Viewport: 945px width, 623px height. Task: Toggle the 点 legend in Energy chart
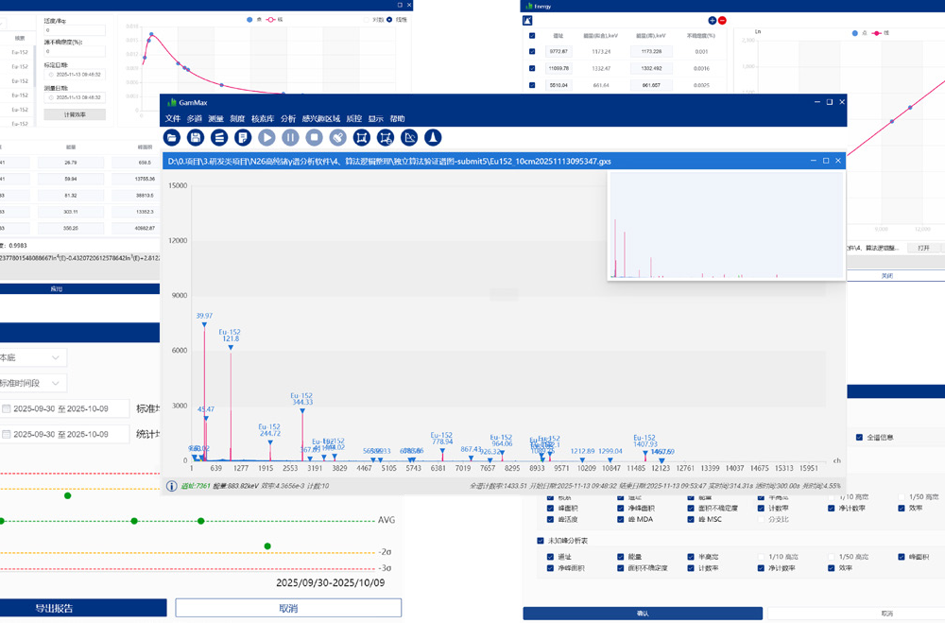coord(859,33)
